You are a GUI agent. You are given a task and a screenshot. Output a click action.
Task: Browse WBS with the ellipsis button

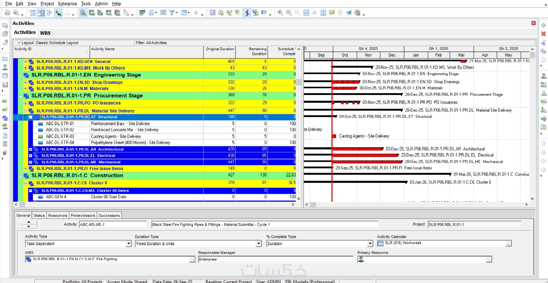192,259
